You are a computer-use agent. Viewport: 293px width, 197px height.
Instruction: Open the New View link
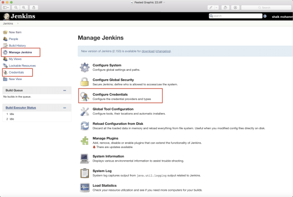(15, 79)
